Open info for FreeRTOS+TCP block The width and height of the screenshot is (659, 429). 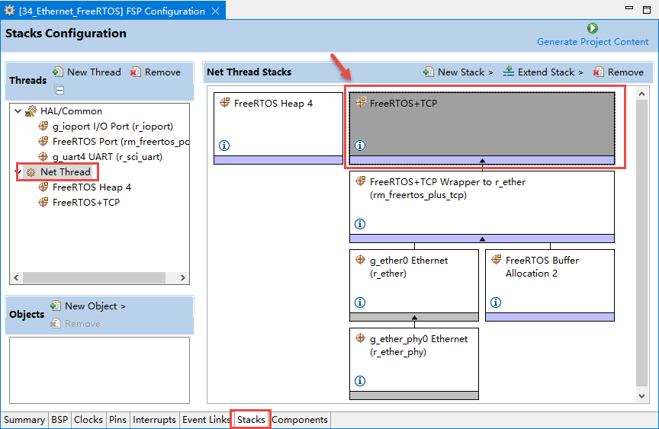tap(360, 146)
